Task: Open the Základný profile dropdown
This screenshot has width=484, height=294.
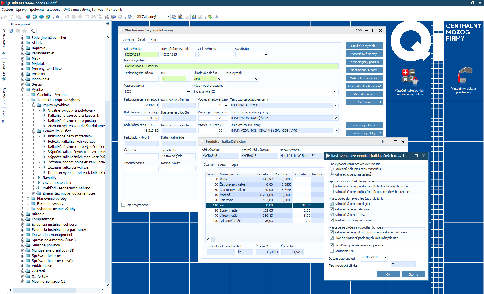Action: point(168,17)
